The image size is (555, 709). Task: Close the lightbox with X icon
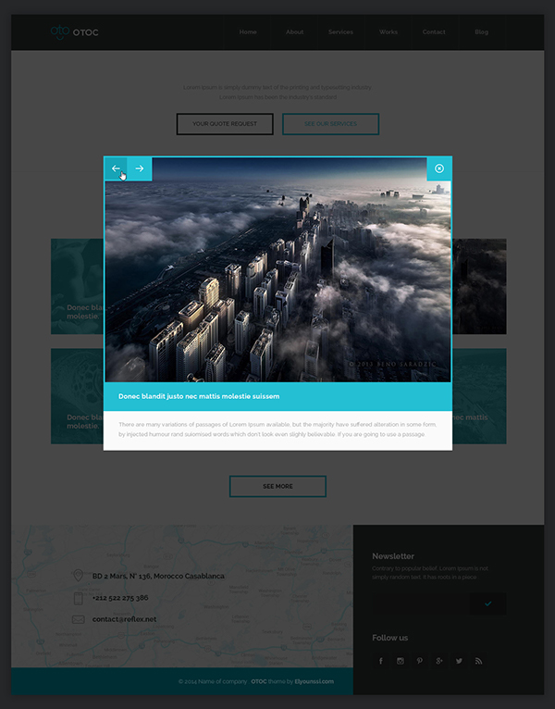click(439, 168)
